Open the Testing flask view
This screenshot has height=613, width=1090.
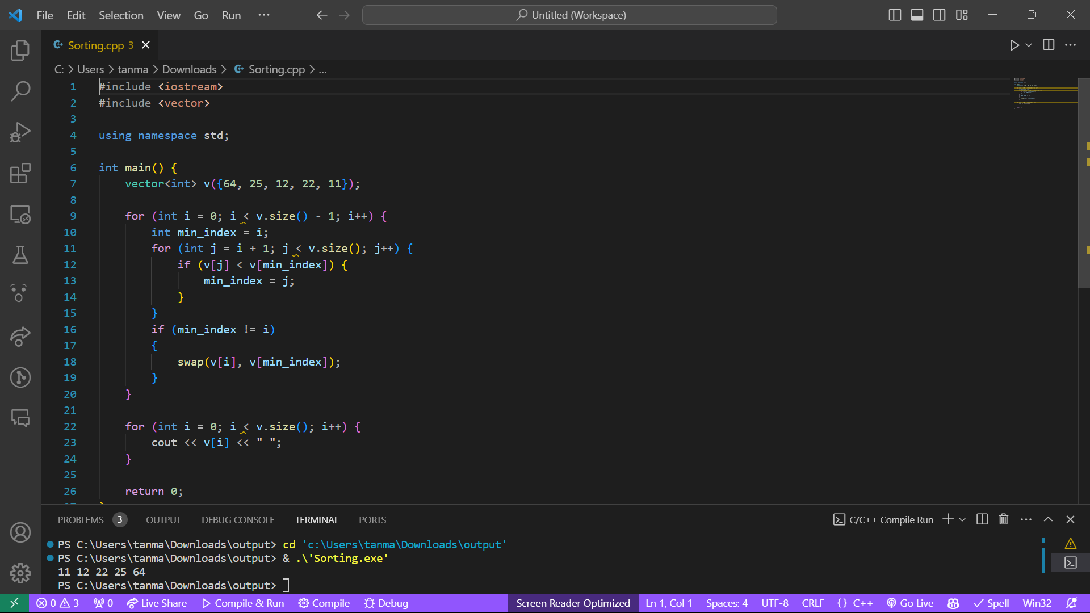click(20, 255)
